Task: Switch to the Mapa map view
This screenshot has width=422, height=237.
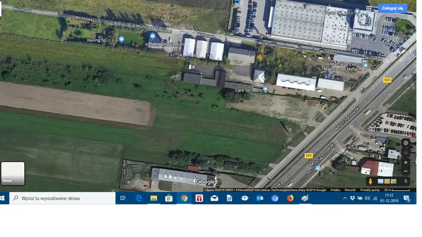Action: click(13, 173)
